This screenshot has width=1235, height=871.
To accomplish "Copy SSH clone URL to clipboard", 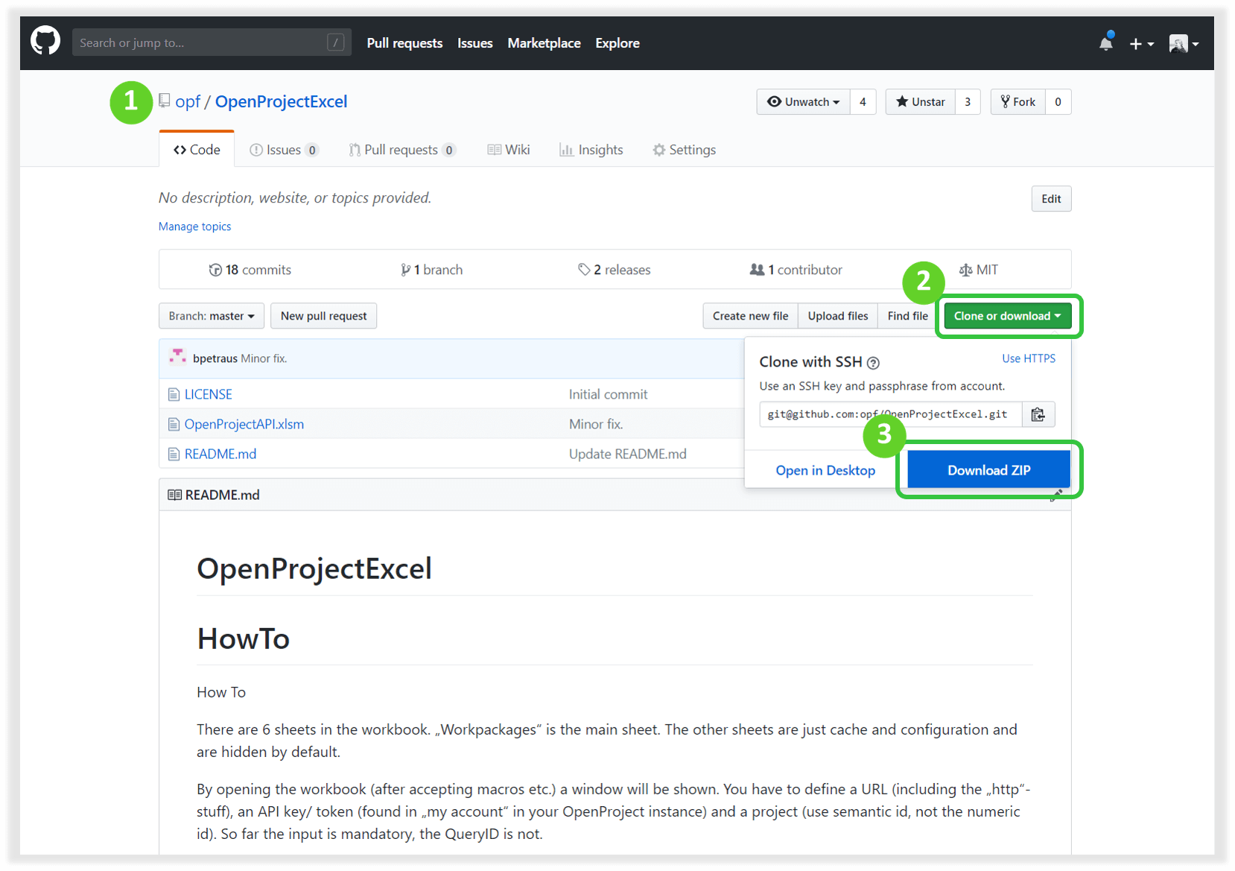I will (x=1038, y=414).
